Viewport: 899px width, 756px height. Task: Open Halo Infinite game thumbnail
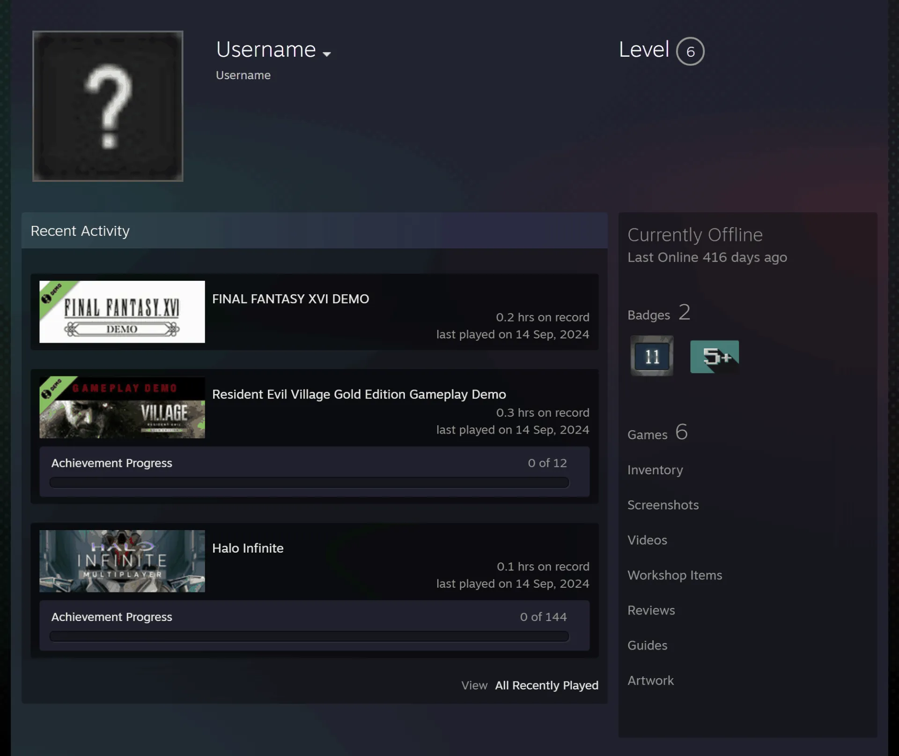[122, 561]
